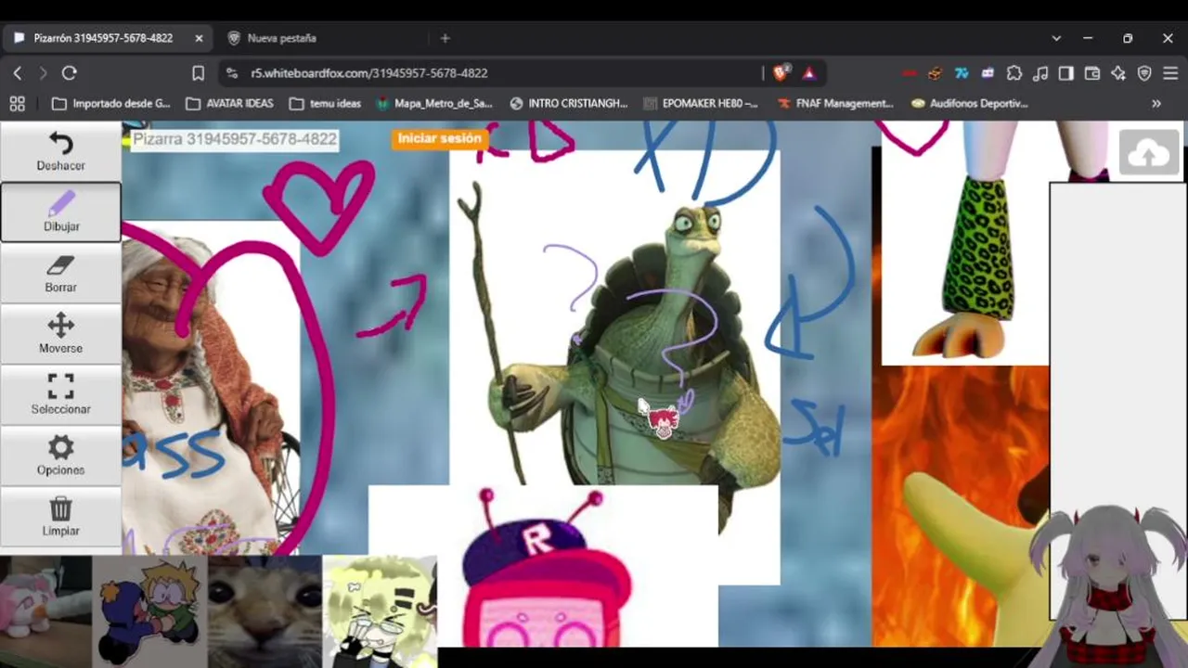
Task: Open the Importado desde G... bookmark folder
Action: tap(111, 103)
